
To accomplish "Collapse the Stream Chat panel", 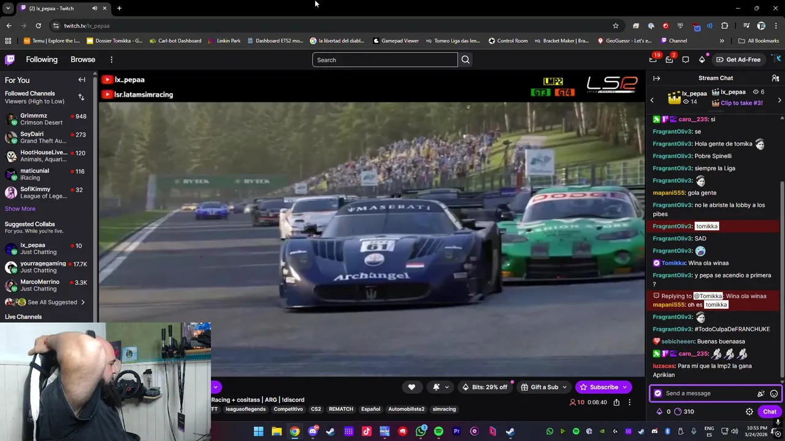I will click(x=656, y=78).
